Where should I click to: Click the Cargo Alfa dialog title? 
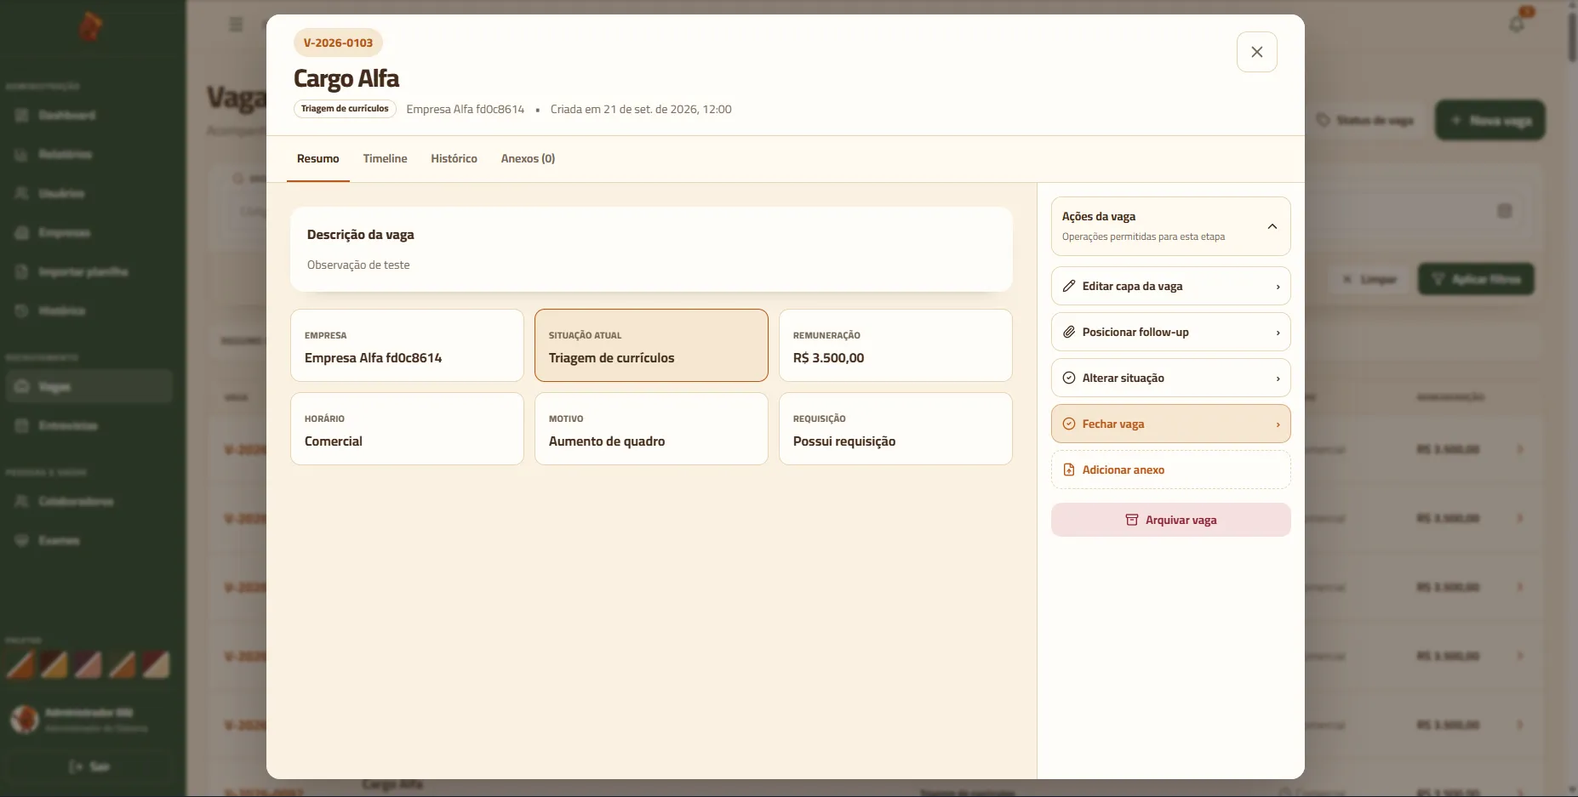(346, 79)
